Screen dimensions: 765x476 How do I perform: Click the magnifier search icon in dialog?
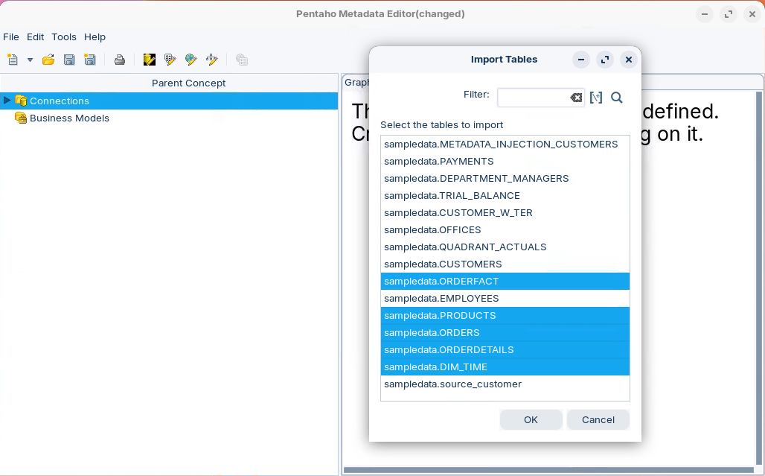coord(616,98)
